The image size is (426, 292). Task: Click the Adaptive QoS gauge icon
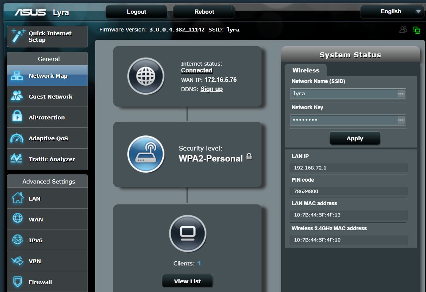tap(17, 138)
